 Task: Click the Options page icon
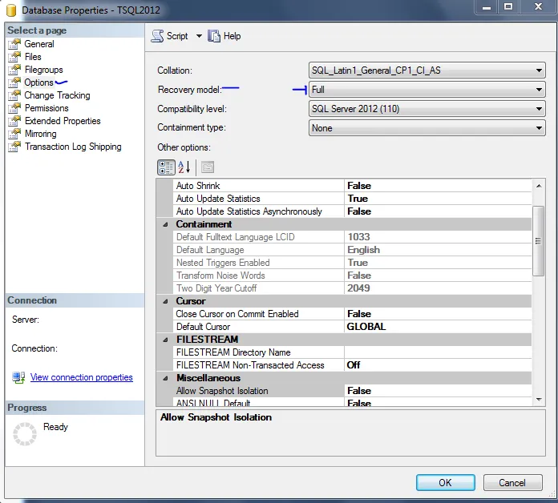[x=14, y=82]
